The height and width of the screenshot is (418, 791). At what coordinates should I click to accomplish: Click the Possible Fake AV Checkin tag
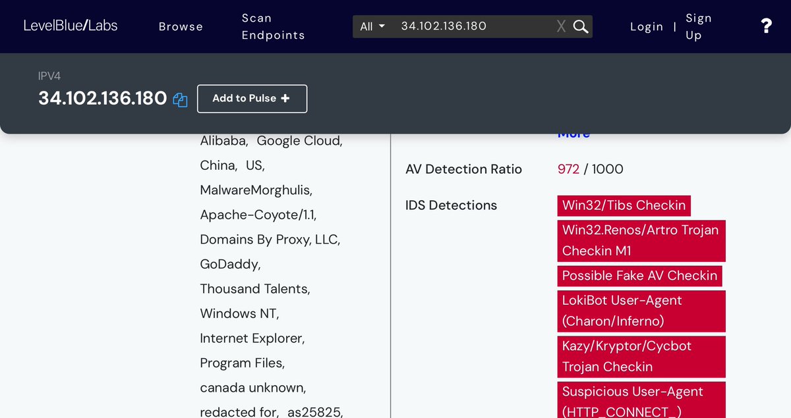pyautogui.click(x=639, y=276)
